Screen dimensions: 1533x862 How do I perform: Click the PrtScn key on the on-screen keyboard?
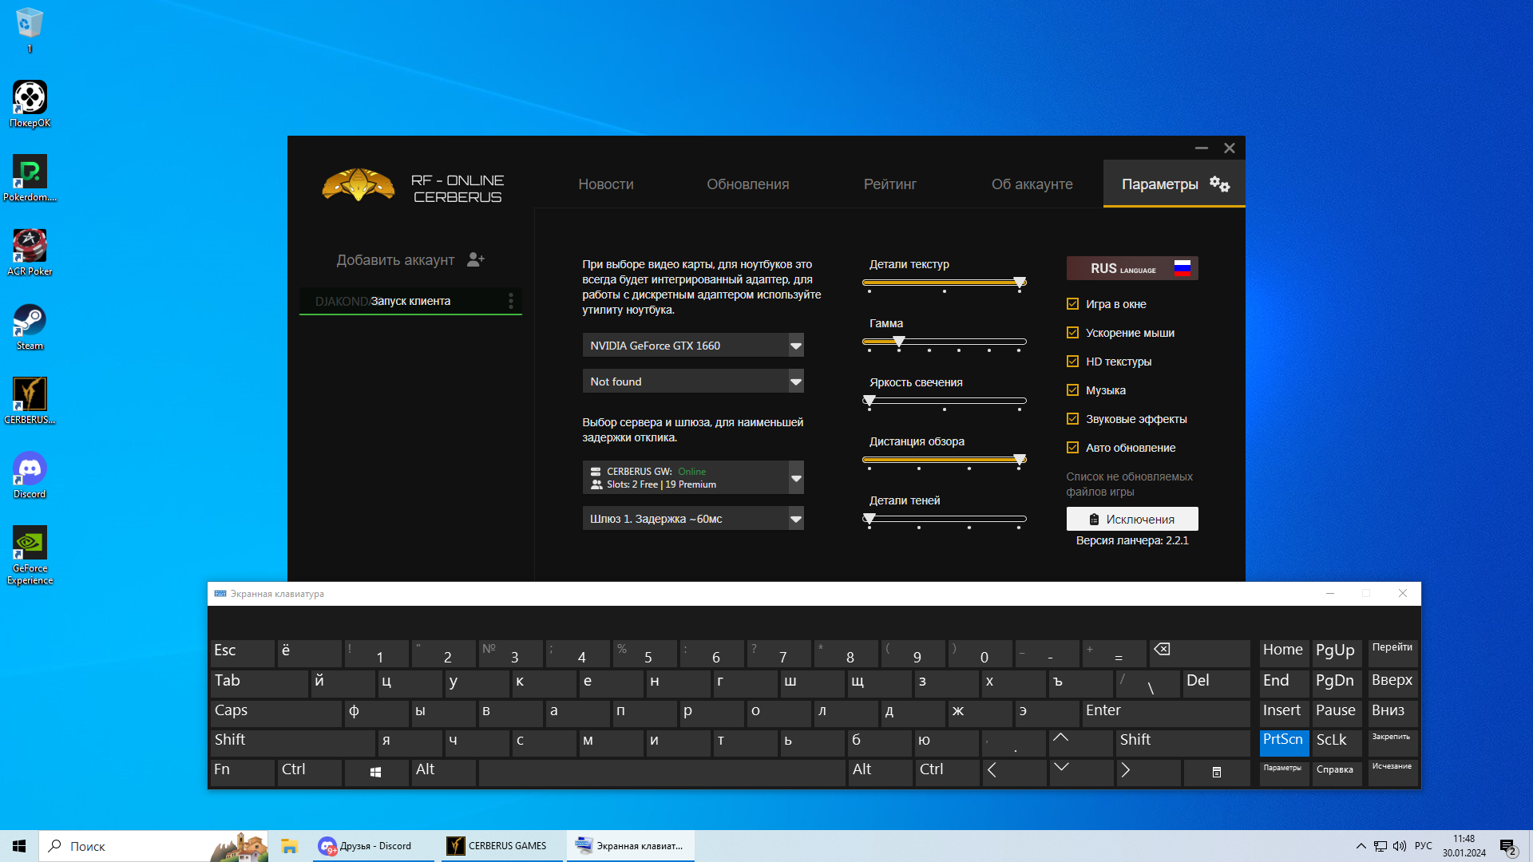[1284, 742]
